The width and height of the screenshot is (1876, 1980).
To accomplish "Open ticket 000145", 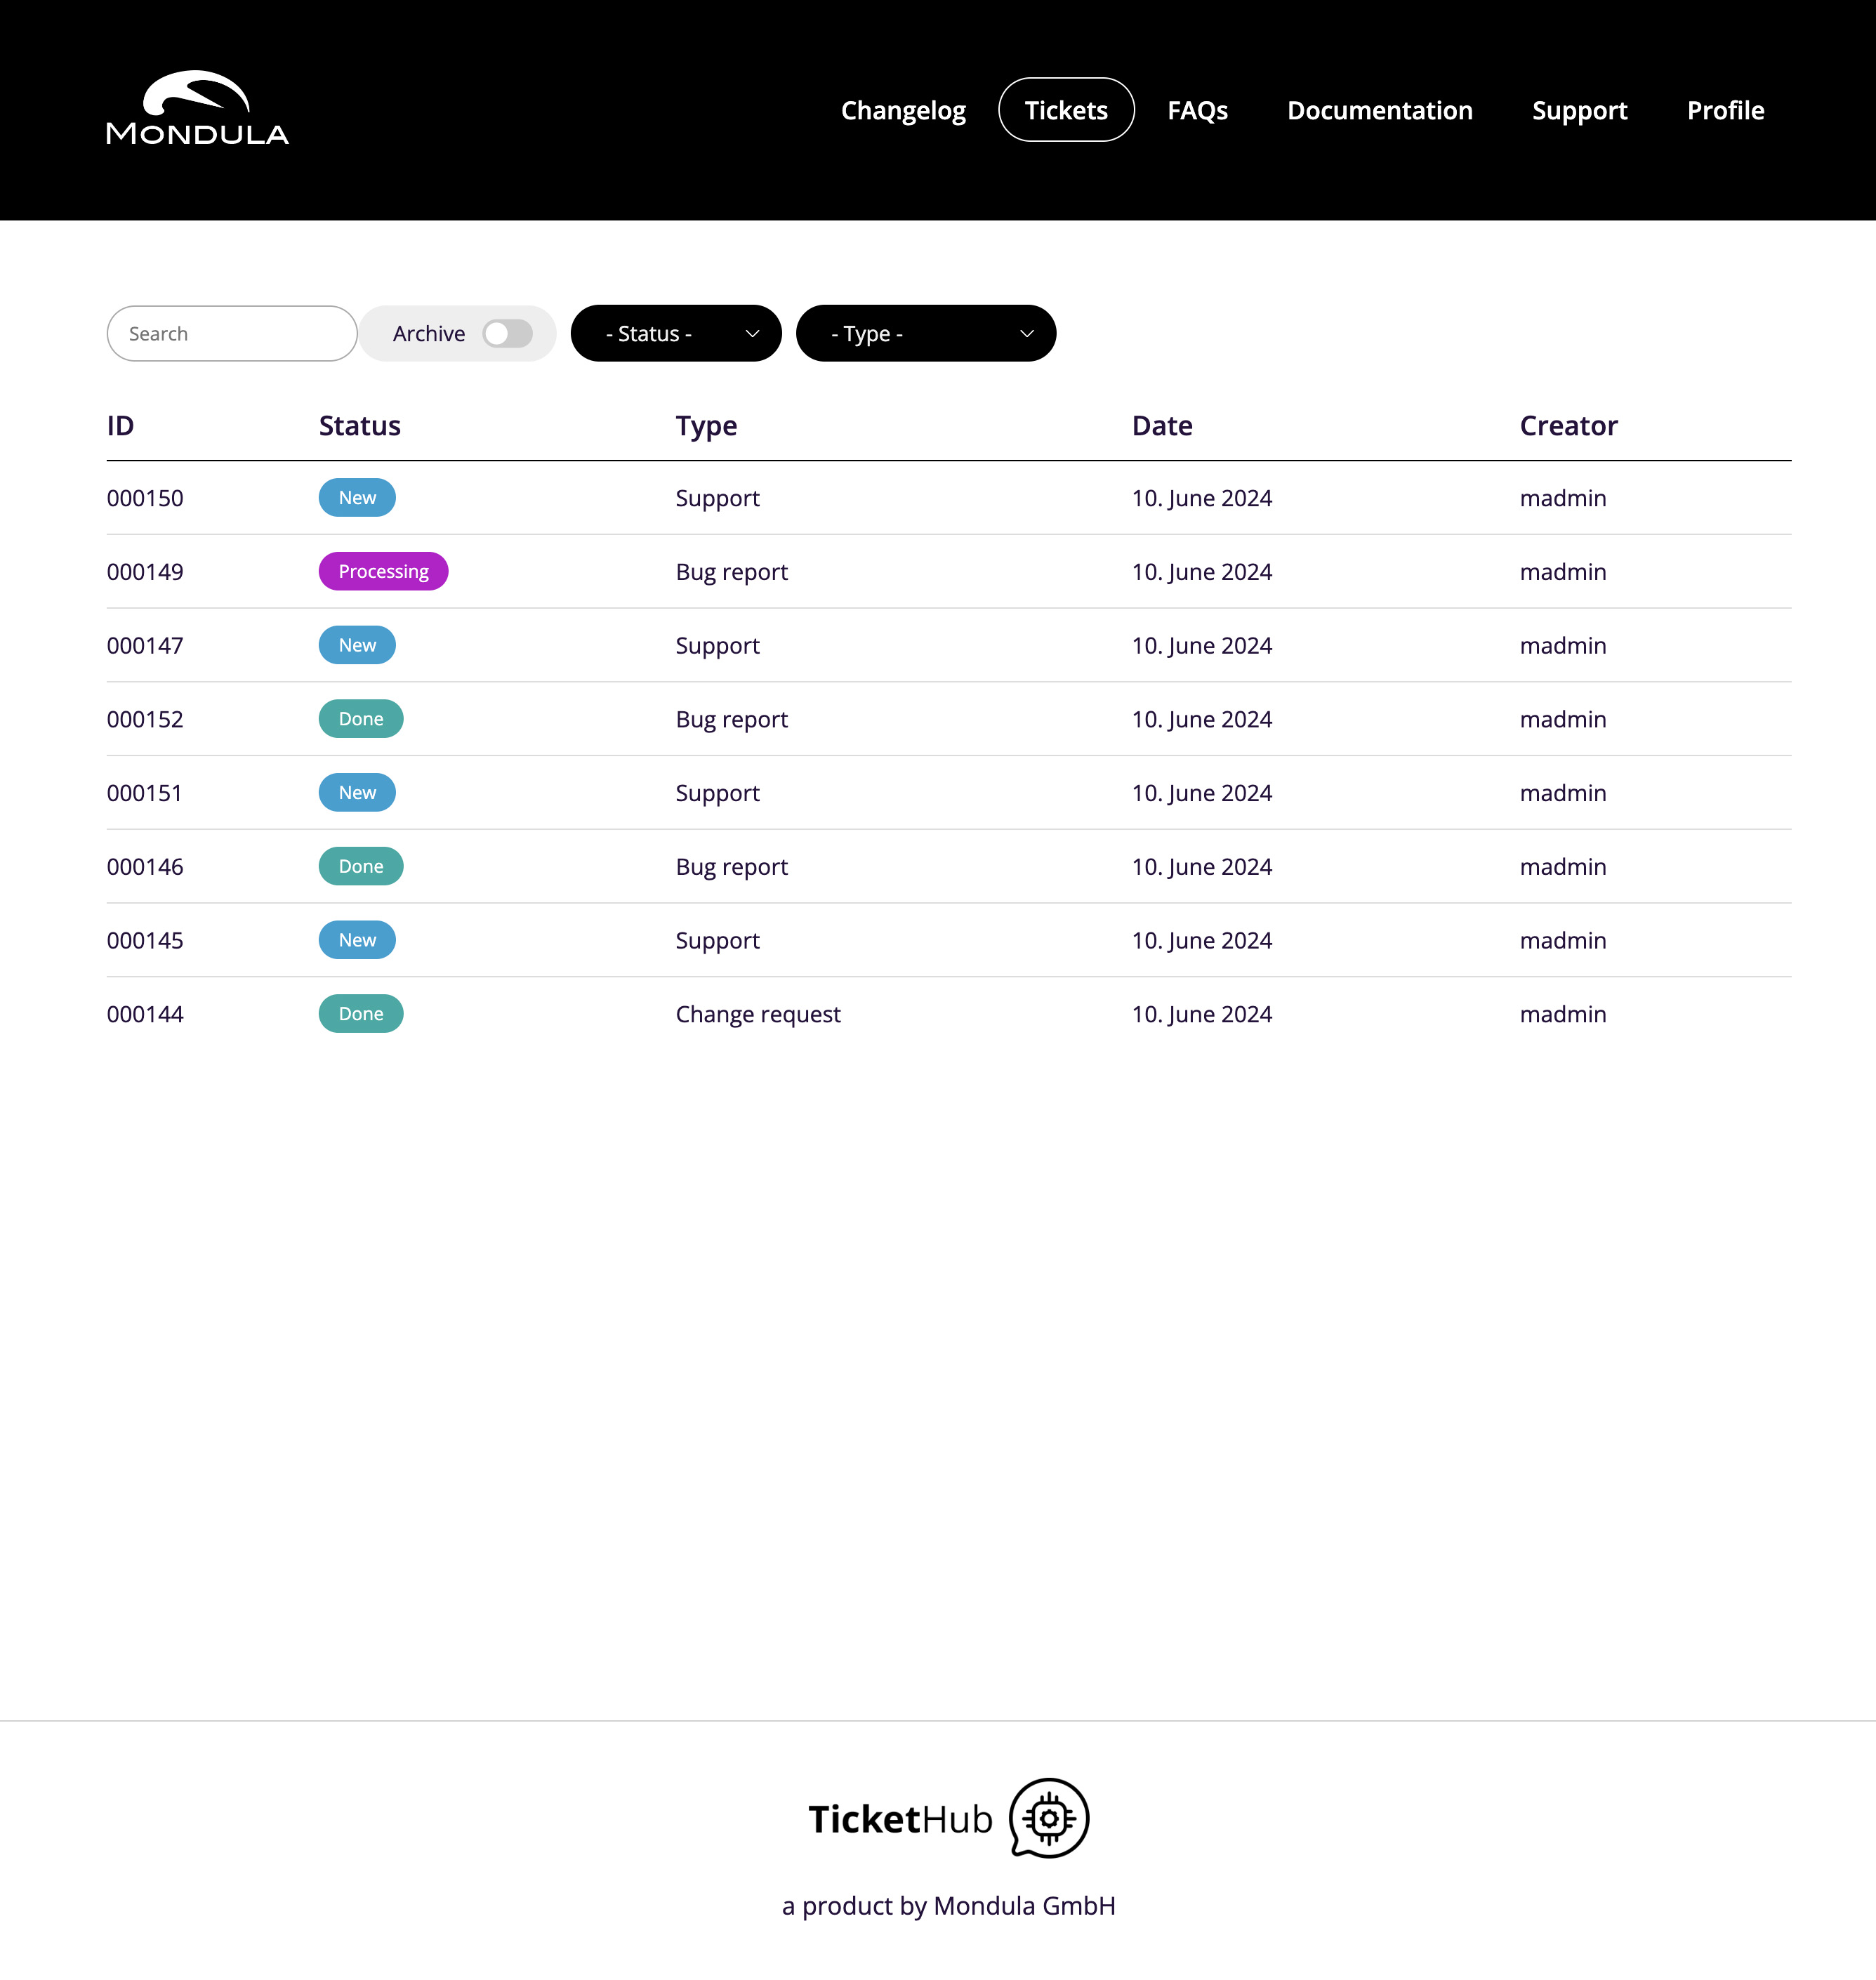I will [x=949, y=941].
